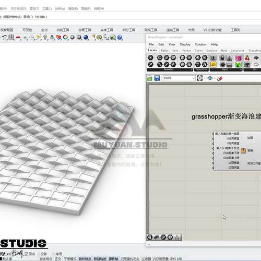
Task: Select the Point parameter icon in Geometry
Action: click(x=150, y=57)
